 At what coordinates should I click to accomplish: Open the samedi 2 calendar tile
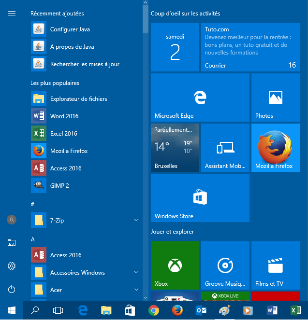tap(175, 47)
